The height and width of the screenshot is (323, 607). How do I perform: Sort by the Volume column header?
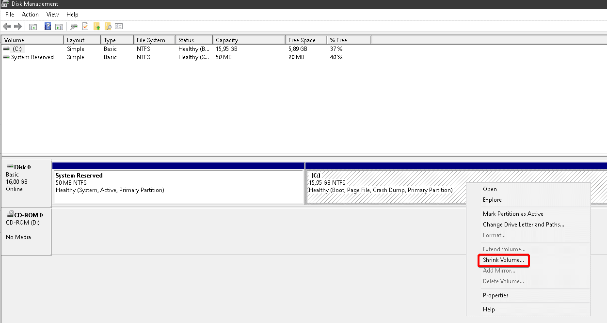[x=32, y=40]
